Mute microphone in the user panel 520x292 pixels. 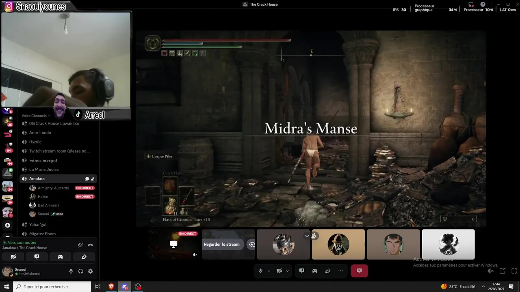(71, 271)
